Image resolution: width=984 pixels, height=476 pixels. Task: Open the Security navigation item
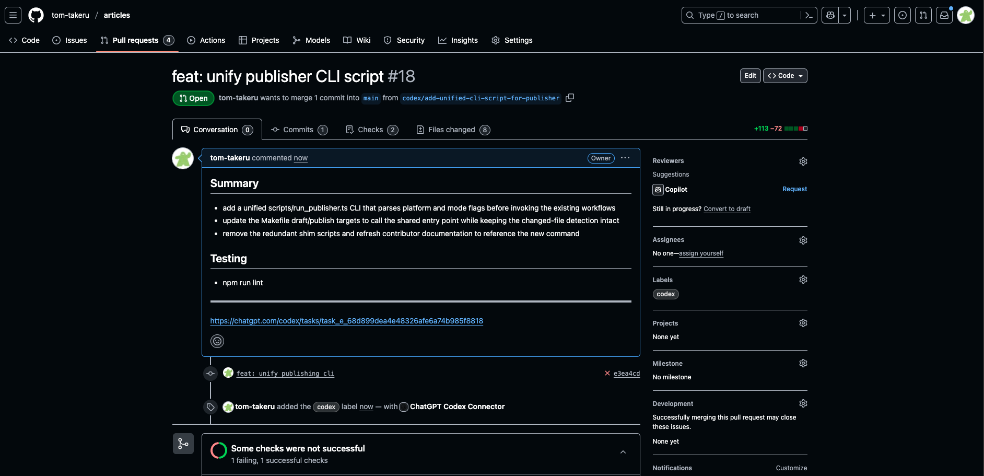(404, 40)
